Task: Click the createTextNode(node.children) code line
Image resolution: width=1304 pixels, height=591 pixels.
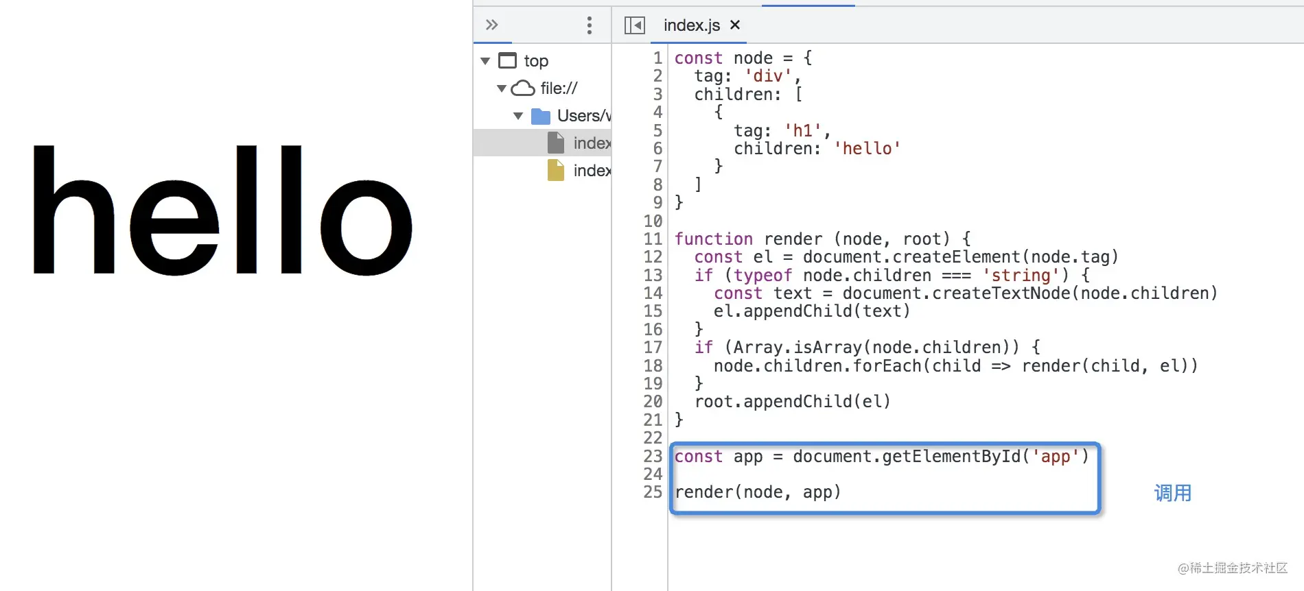Action: pyautogui.click(x=966, y=293)
